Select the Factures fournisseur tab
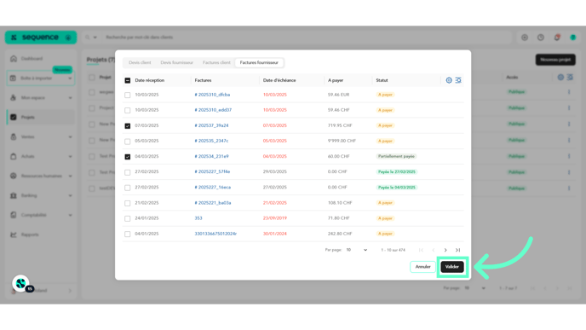 click(259, 62)
